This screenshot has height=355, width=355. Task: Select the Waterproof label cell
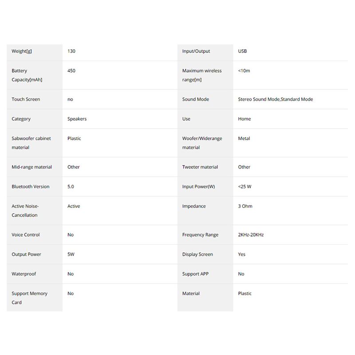pyautogui.click(x=24, y=274)
